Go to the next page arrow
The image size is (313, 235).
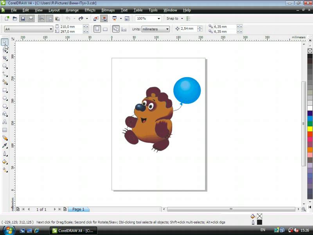click(x=55, y=209)
